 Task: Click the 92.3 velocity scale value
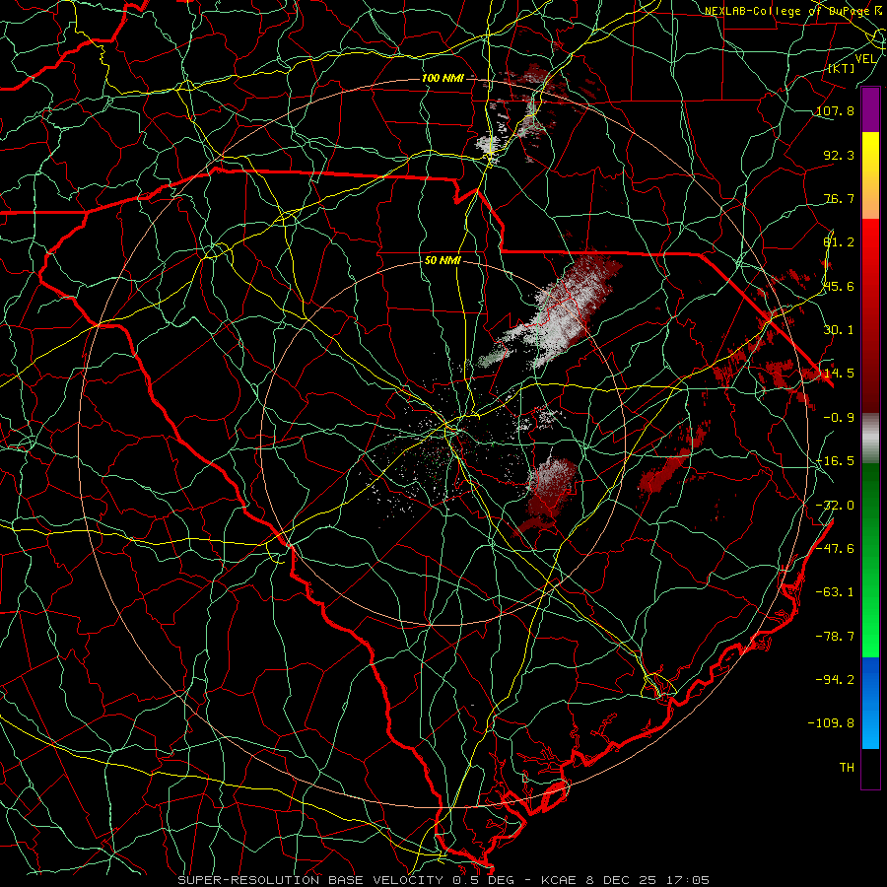[x=839, y=155]
